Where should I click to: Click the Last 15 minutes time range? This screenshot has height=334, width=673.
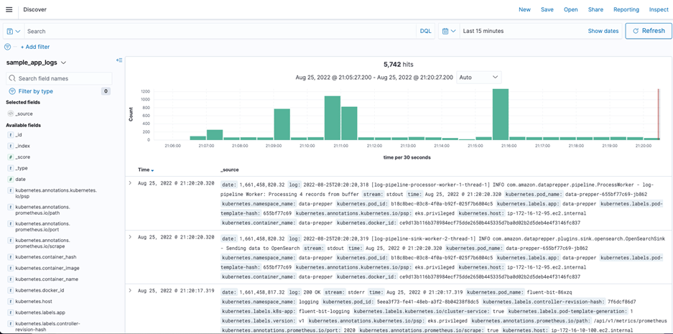(x=483, y=32)
